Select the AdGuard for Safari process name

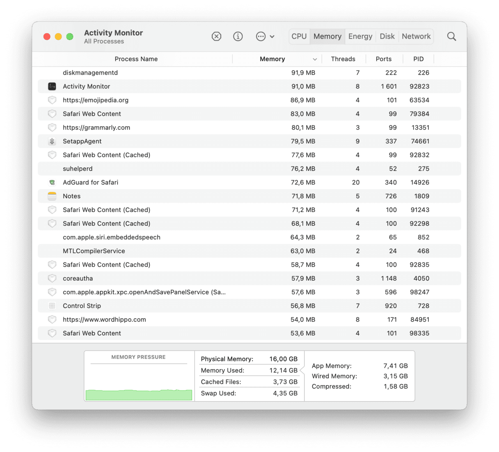(90, 183)
